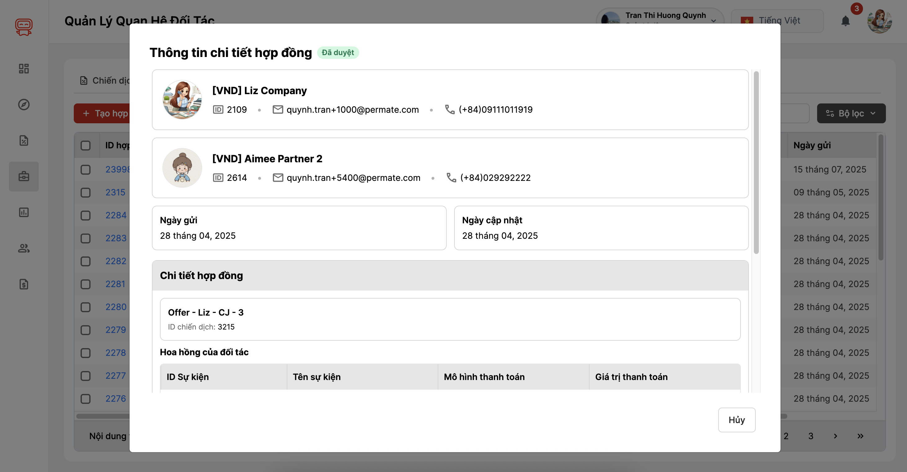Click the robot logo in sidebar

coord(24,27)
